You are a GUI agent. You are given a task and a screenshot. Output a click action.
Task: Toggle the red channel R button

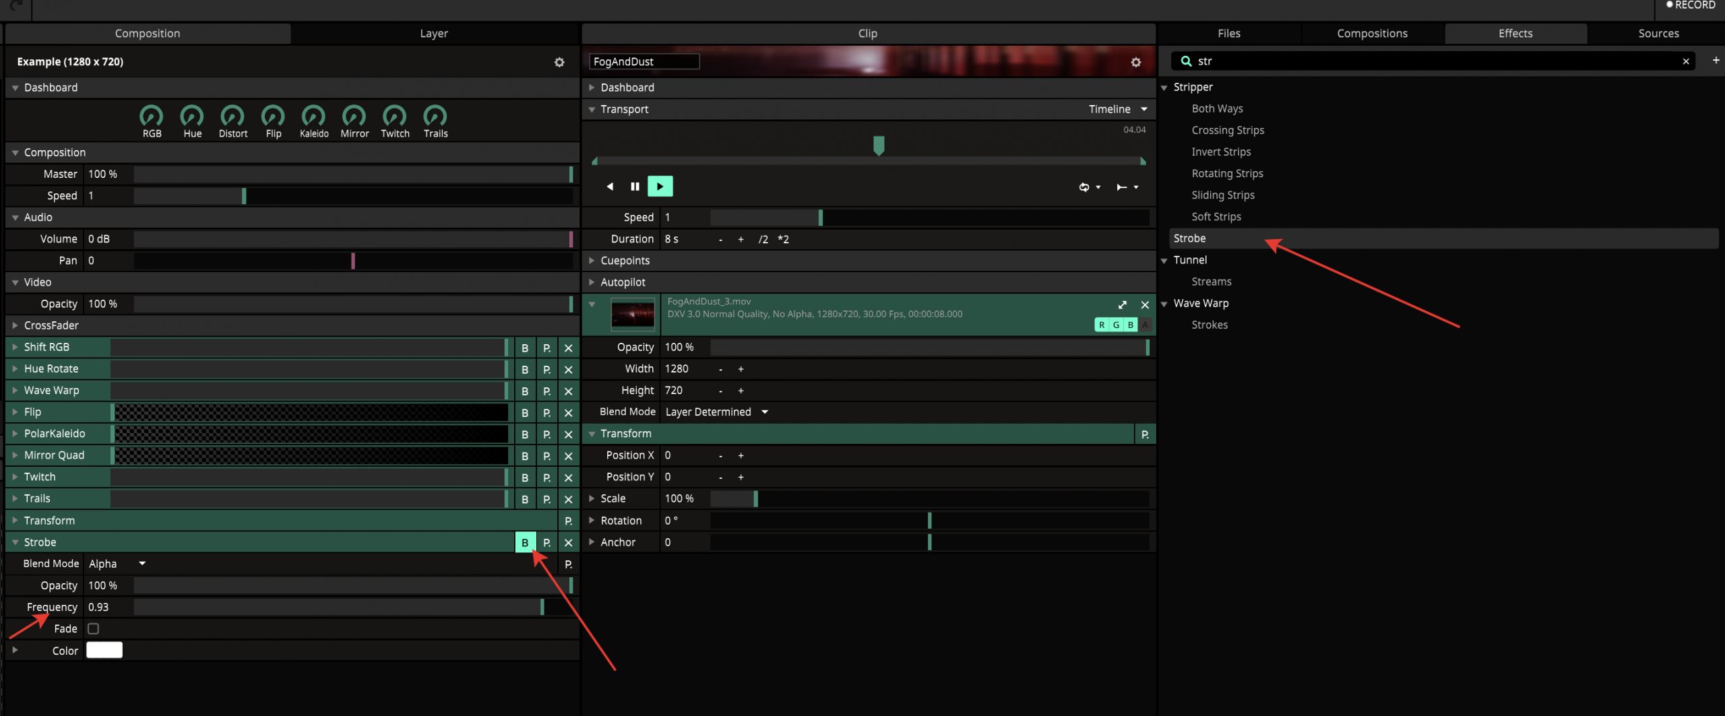point(1102,325)
